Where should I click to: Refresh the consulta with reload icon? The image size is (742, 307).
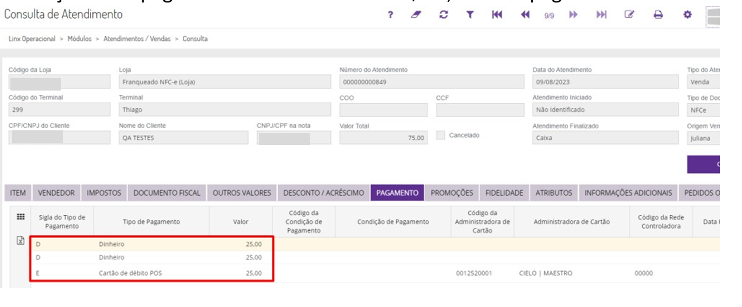[x=443, y=15]
